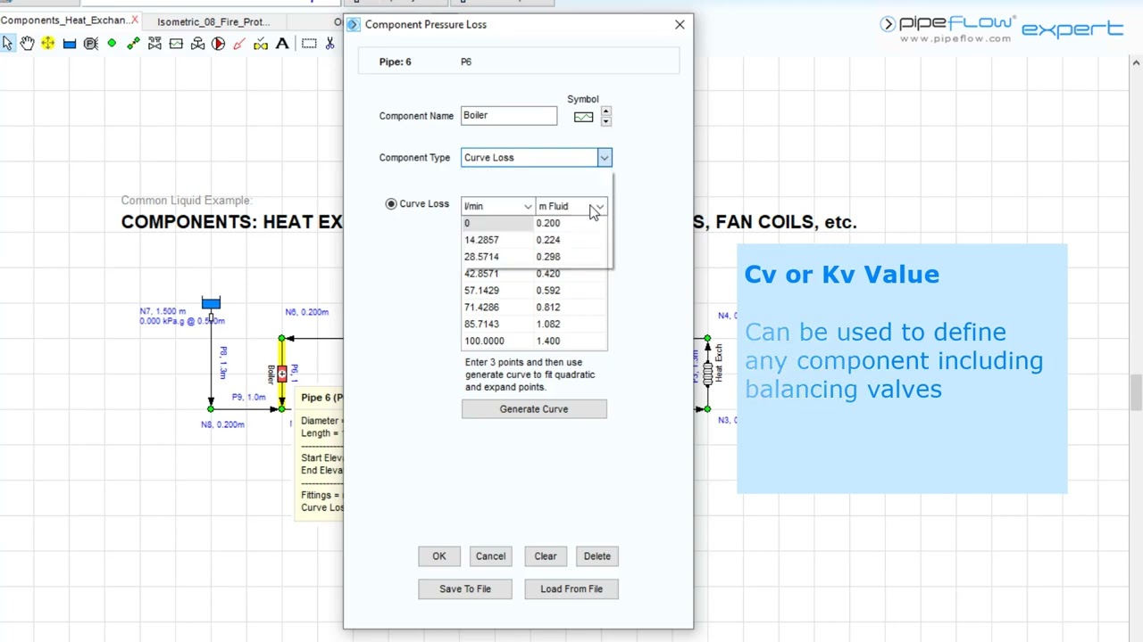Click flow cell 100.0000
Viewport: 1143px width, 642px height.
(497, 342)
